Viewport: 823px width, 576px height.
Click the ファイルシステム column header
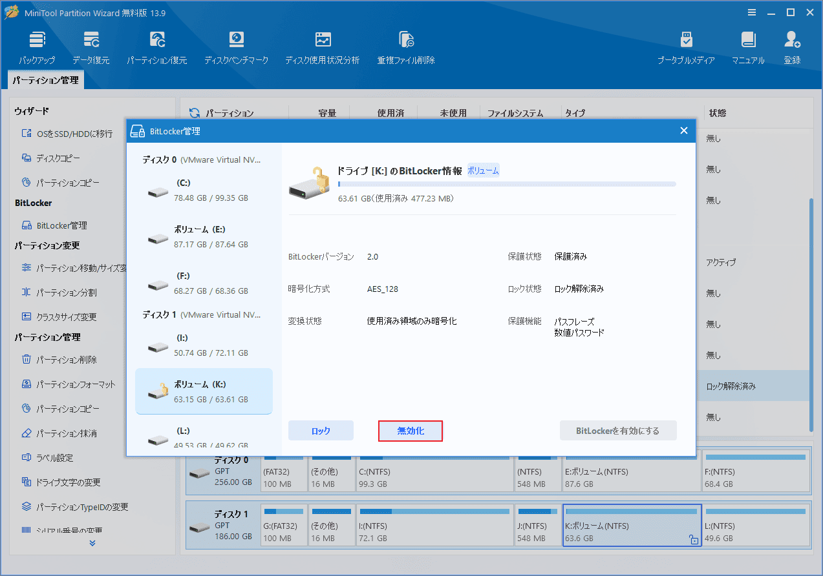pos(515,113)
